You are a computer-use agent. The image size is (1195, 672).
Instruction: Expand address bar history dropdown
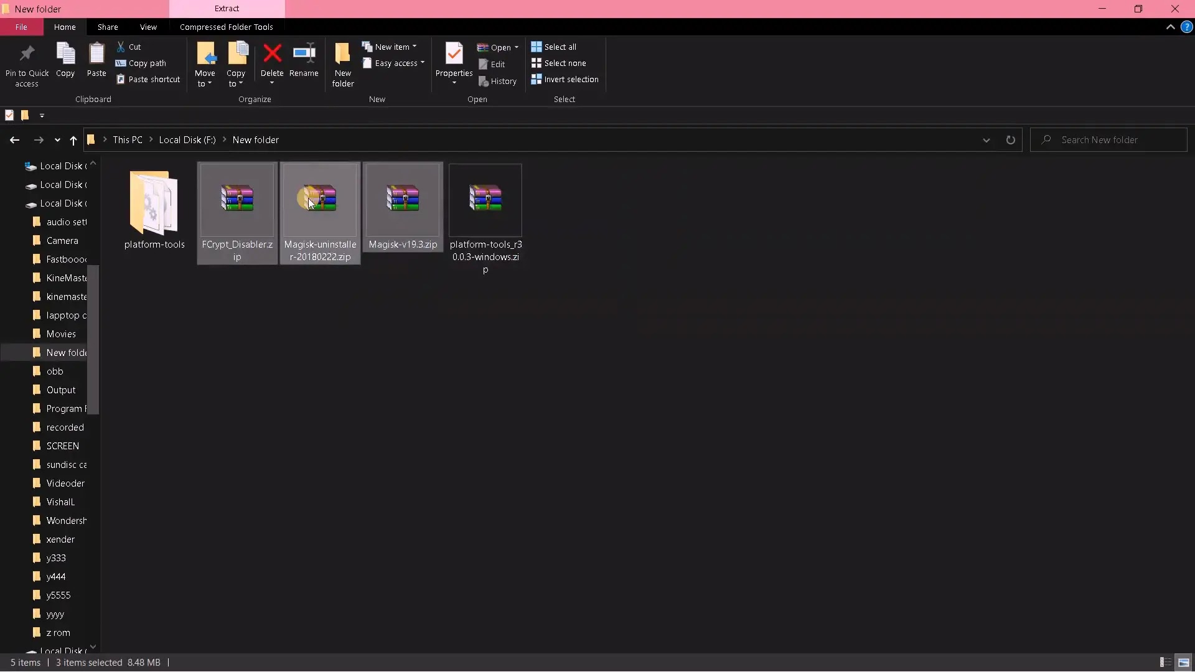point(986,140)
